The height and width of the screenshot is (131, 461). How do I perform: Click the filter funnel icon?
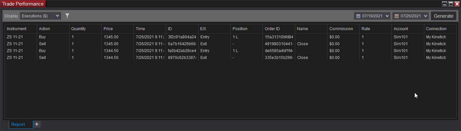coord(67,16)
